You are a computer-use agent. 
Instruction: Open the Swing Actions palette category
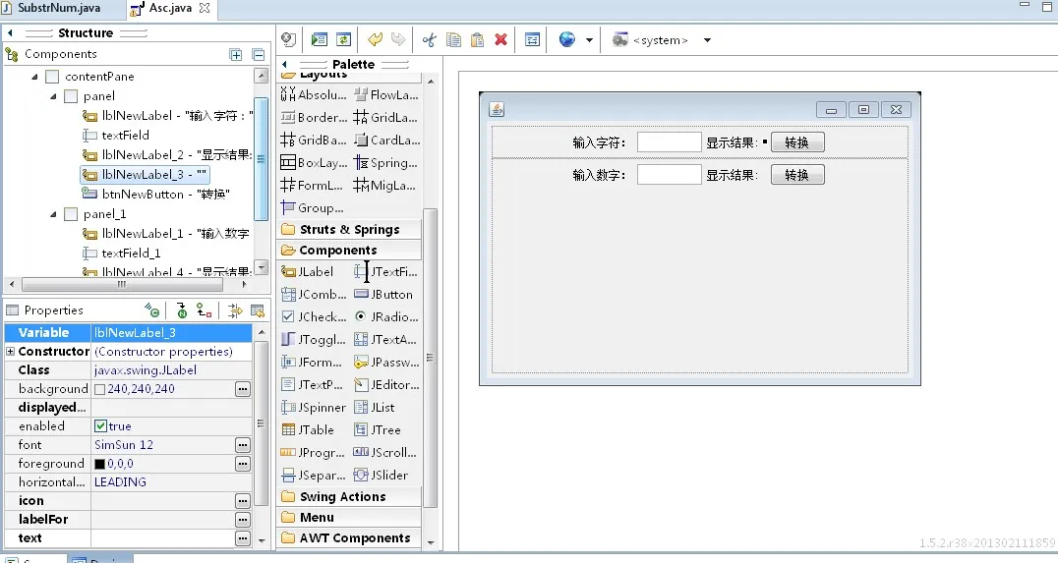pyautogui.click(x=342, y=497)
